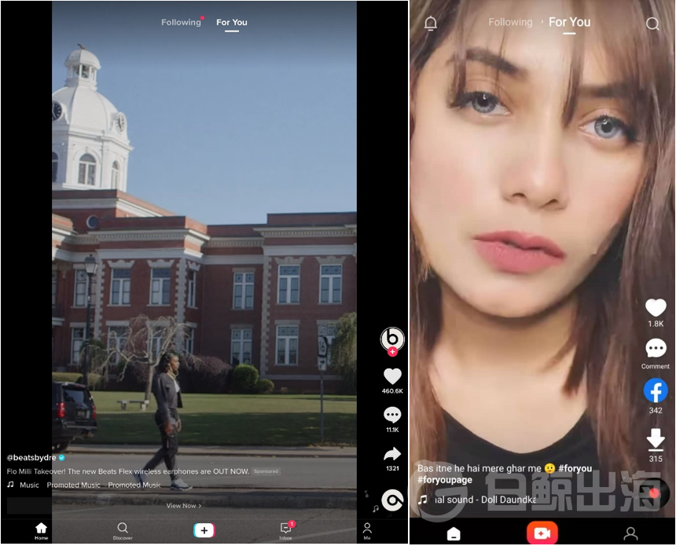Viewport: 676px width, 546px height.
Task: Switch to Following tab in left app
Action: pos(181,22)
